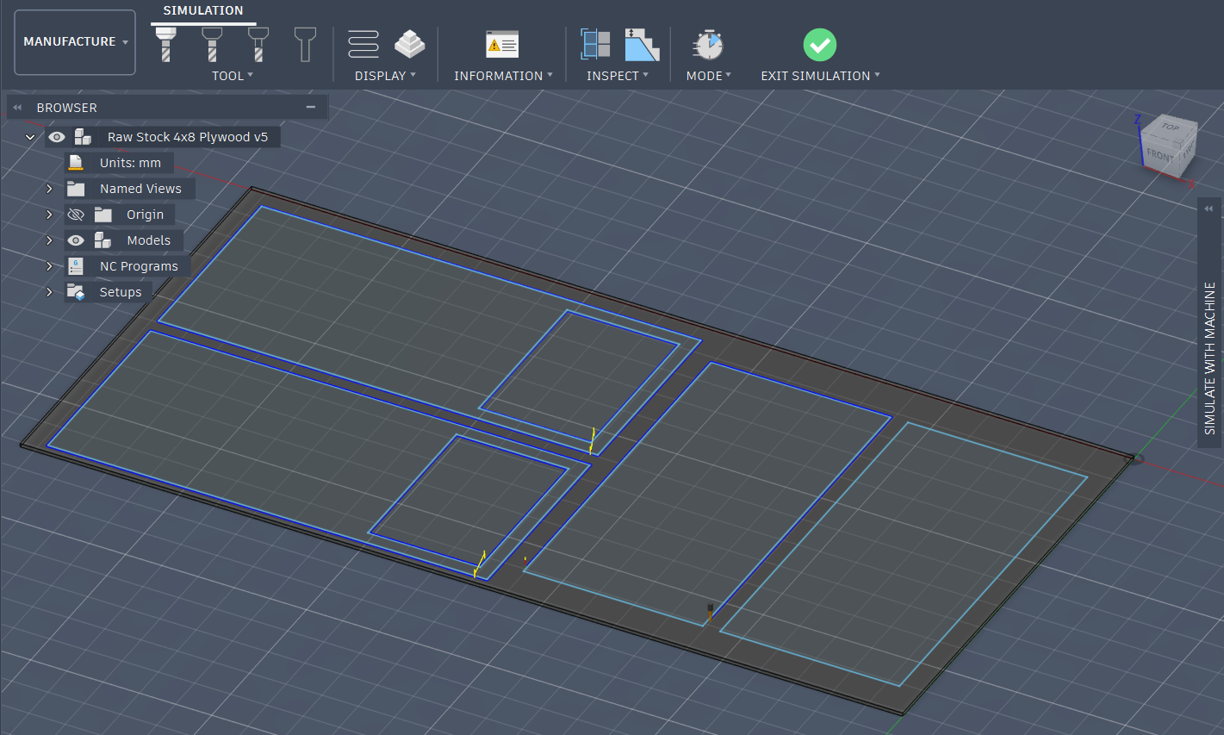The height and width of the screenshot is (735, 1224).
Task: Click the third tool display icon
Action: 258,44
